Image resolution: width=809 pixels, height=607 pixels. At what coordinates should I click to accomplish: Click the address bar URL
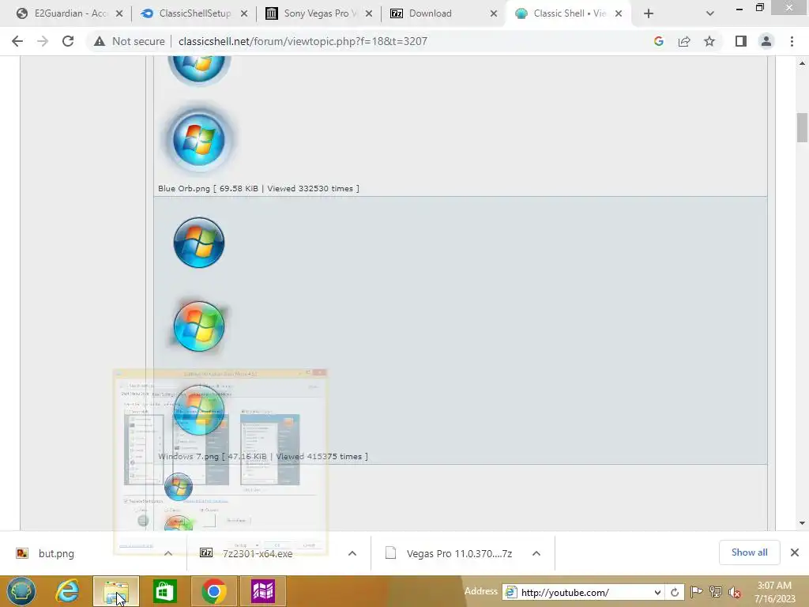303,41
